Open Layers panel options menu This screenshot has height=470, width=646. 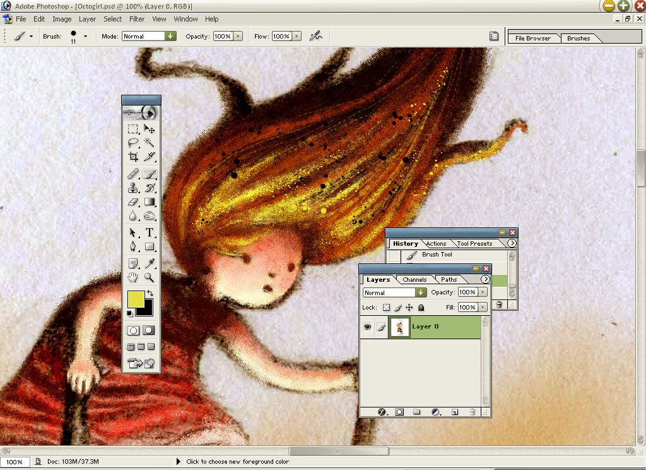click(485, 279)
